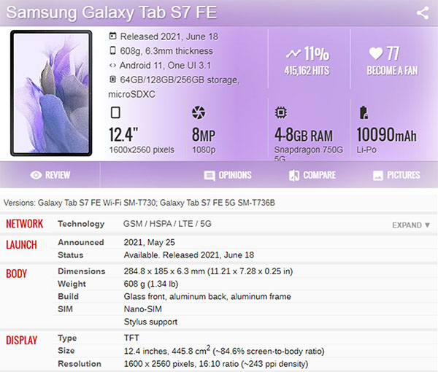Image resolution: width=438 pixels, height=372 pixels.
Task: Click the display size icon above 12.4"
Action: [115, 112]
